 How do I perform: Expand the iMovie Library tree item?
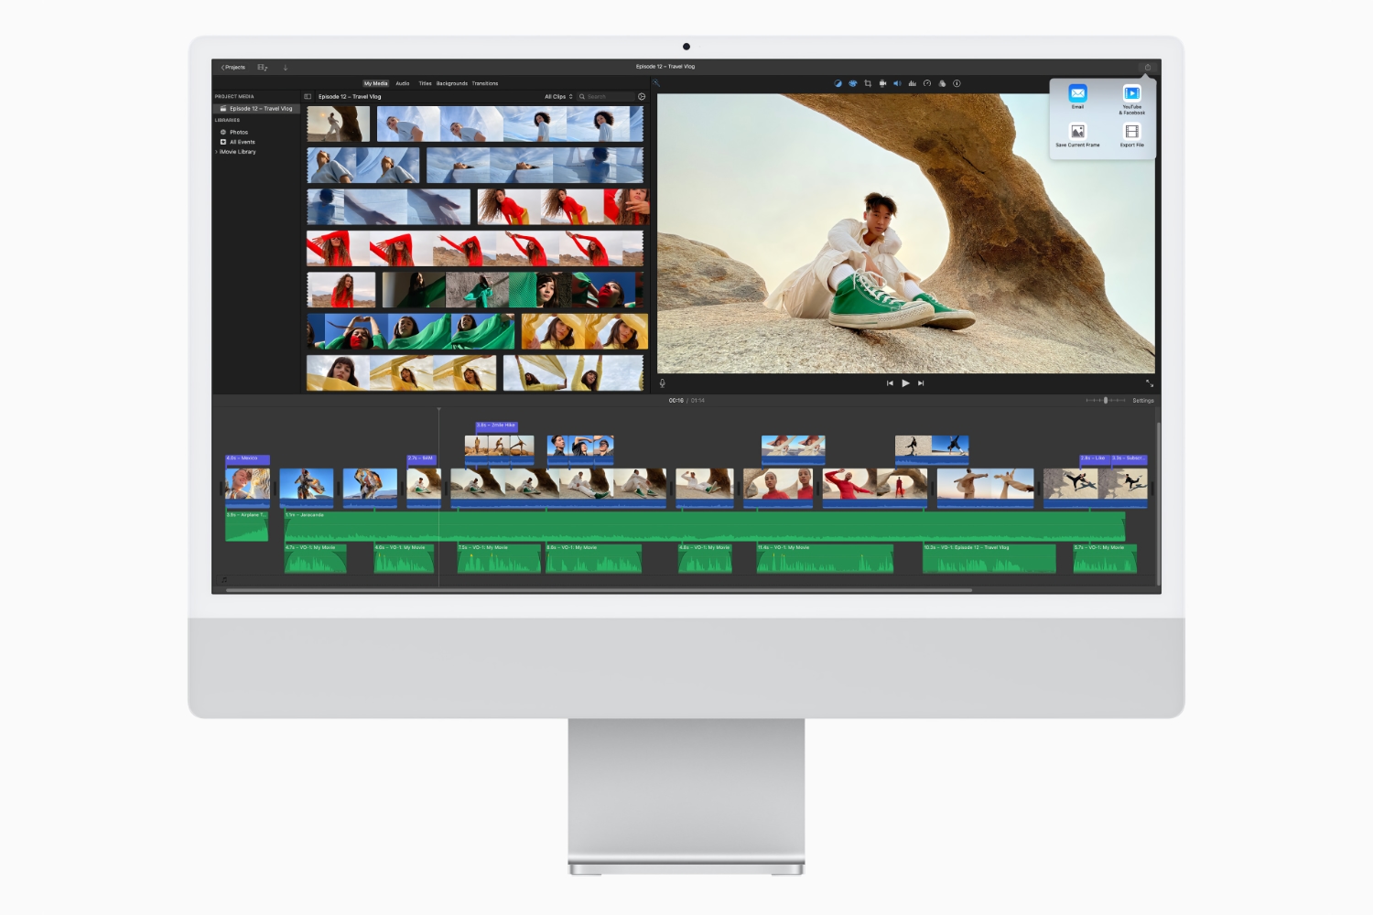[x=216, y=152]
